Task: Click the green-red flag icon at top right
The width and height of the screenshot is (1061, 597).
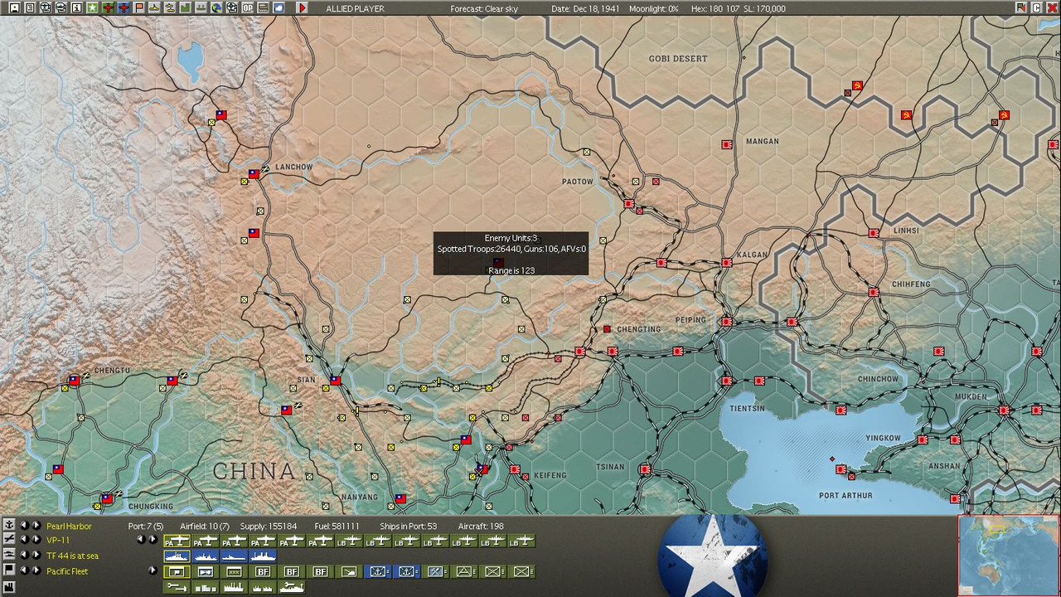Action: pos(1021,7)
